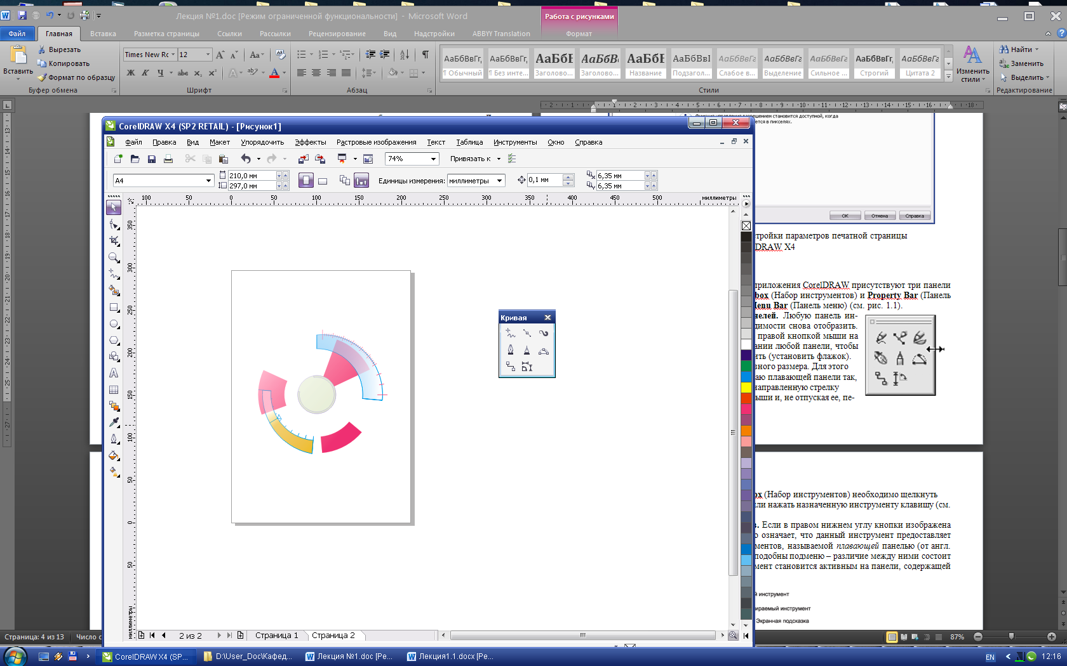1067x666 pixels.
Task: Select the Shape tool in CorelDRAW toolbox
Action: pyautogui.click(x=114, y=225)
